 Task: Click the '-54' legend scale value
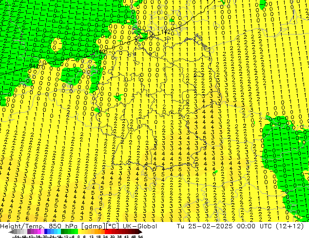[16, 237]
